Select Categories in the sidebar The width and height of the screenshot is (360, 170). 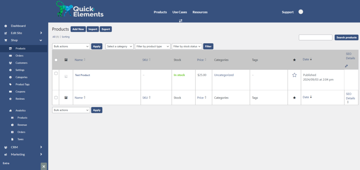point(21,77)
